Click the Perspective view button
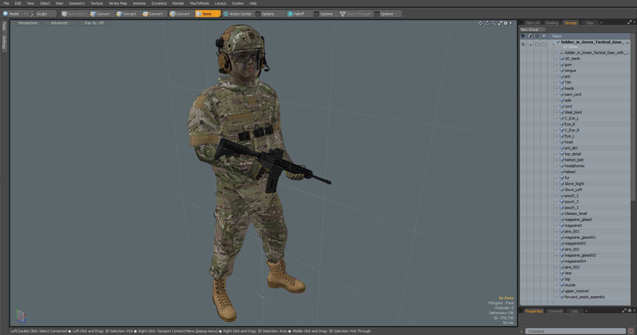This screenshot has height=335, width=637. (x=28, y=23)
